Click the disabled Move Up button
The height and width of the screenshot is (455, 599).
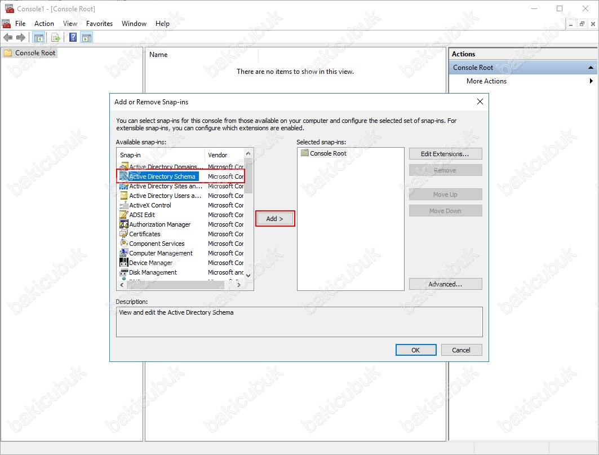click(445, 195)
